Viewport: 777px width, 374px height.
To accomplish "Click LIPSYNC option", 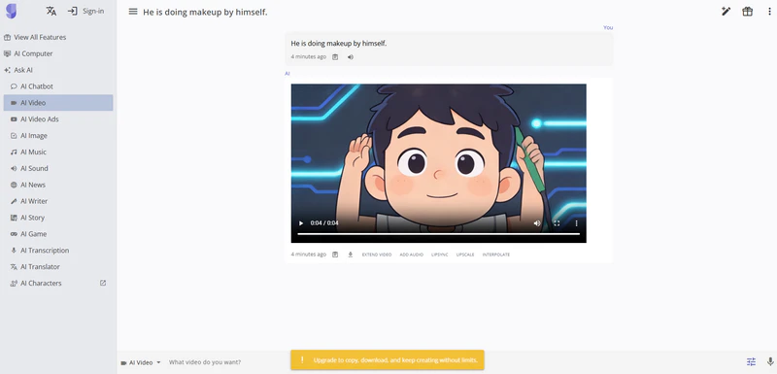I will [x=440, y=255].
